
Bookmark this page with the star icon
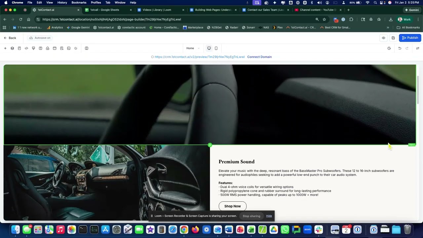[x=324, y=20]
